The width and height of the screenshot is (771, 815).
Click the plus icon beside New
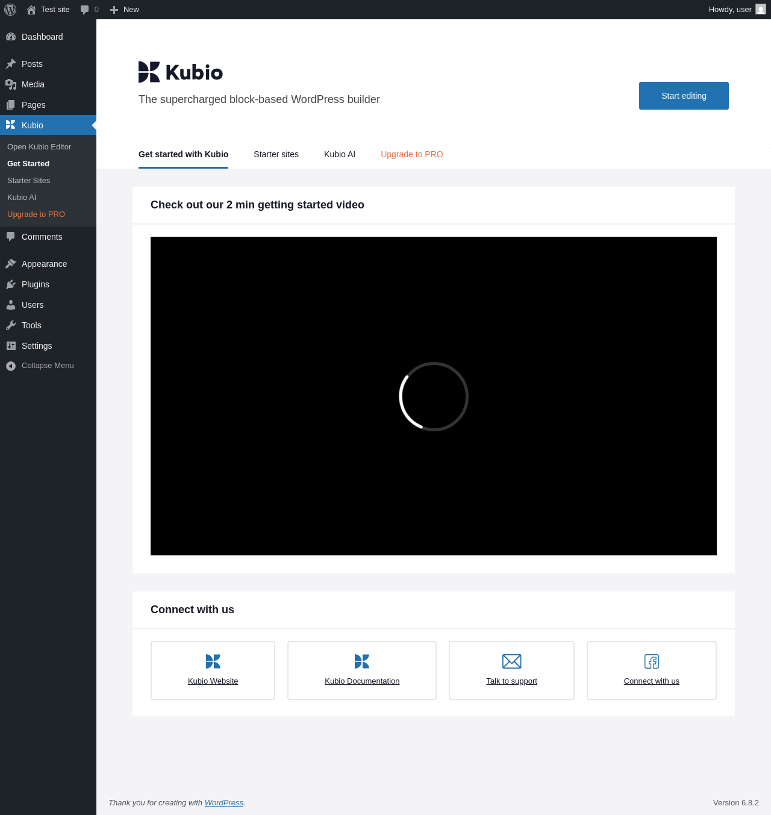[x=114, y=10]
